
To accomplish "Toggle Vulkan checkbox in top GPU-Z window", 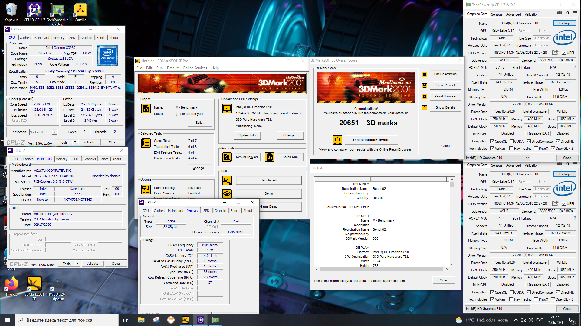I will click(492, 149).
